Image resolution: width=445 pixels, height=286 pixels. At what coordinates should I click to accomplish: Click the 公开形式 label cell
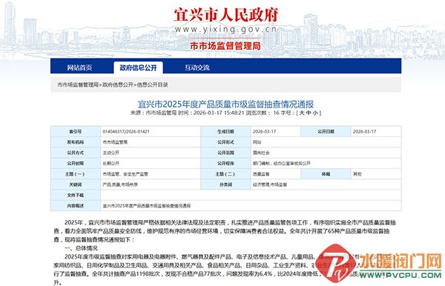pyautogui.click(x=226, y=142)
